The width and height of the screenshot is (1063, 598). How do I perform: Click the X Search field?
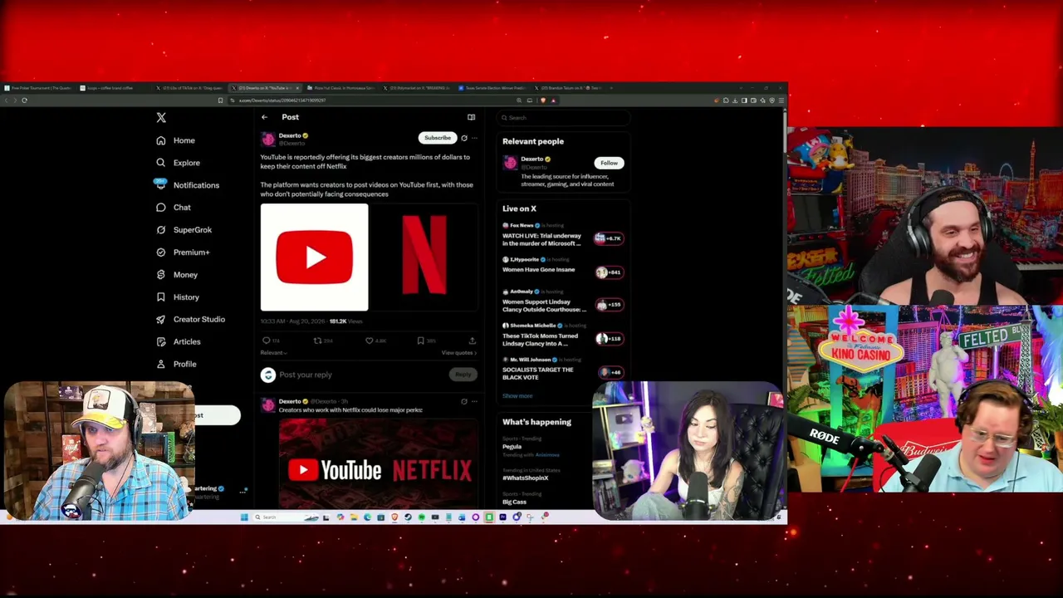(x=563, y=118)
